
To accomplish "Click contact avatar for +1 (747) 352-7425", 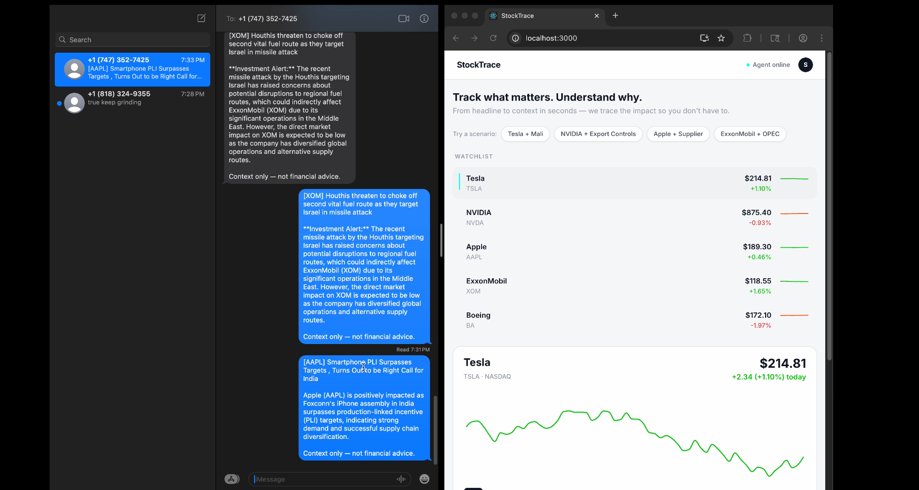I will [x=74, y=69].
